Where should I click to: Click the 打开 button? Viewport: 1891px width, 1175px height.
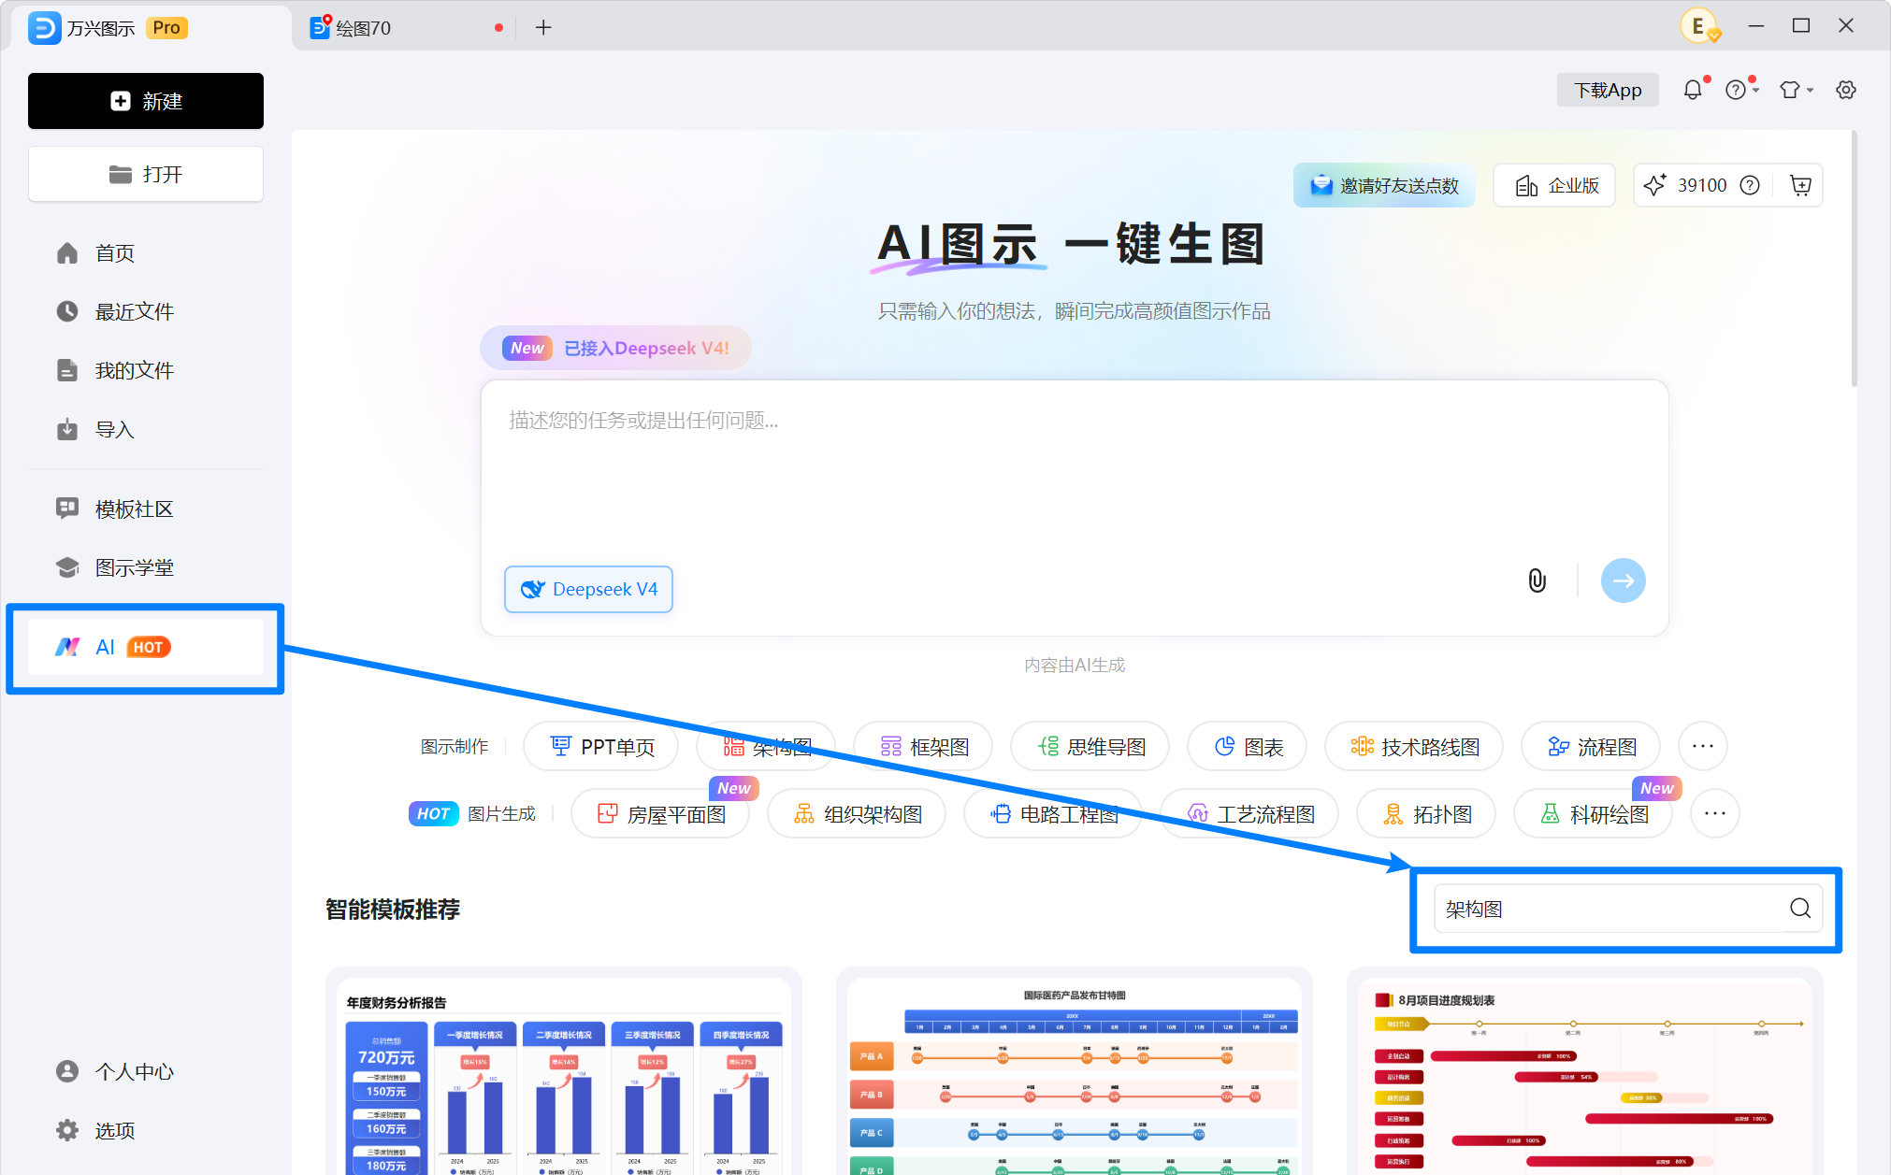[146, 174]
